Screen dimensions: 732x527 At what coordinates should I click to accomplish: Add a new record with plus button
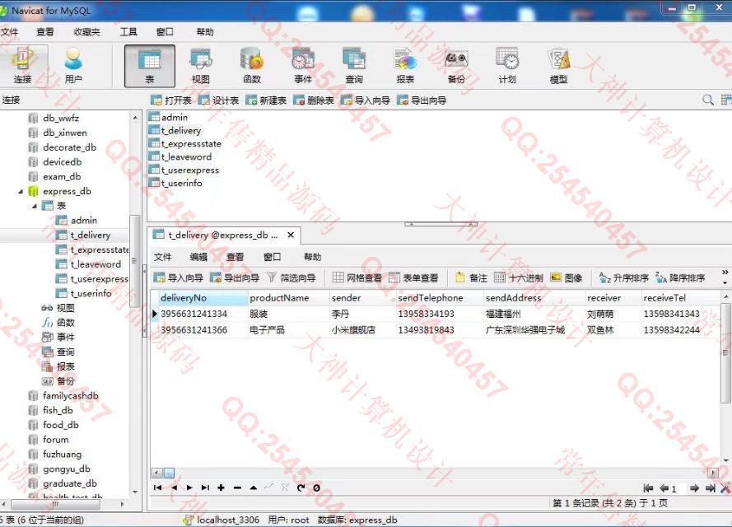tap(221, 487)
